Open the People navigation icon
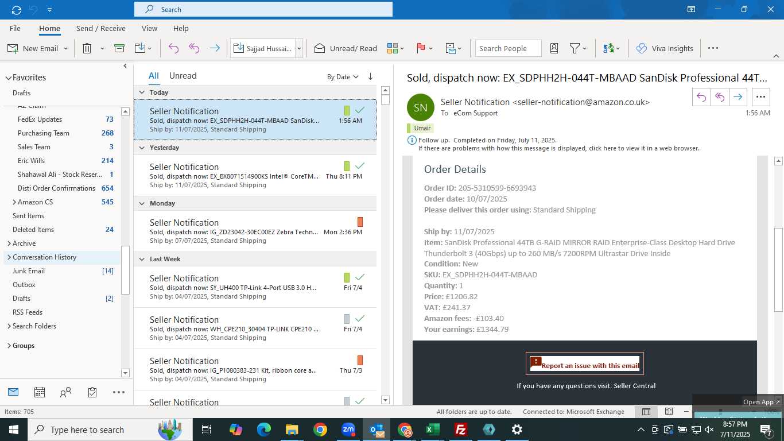Image resolution: width=784 pixels, height=441 pixels. pyautogui.click(x=66, y=392)
